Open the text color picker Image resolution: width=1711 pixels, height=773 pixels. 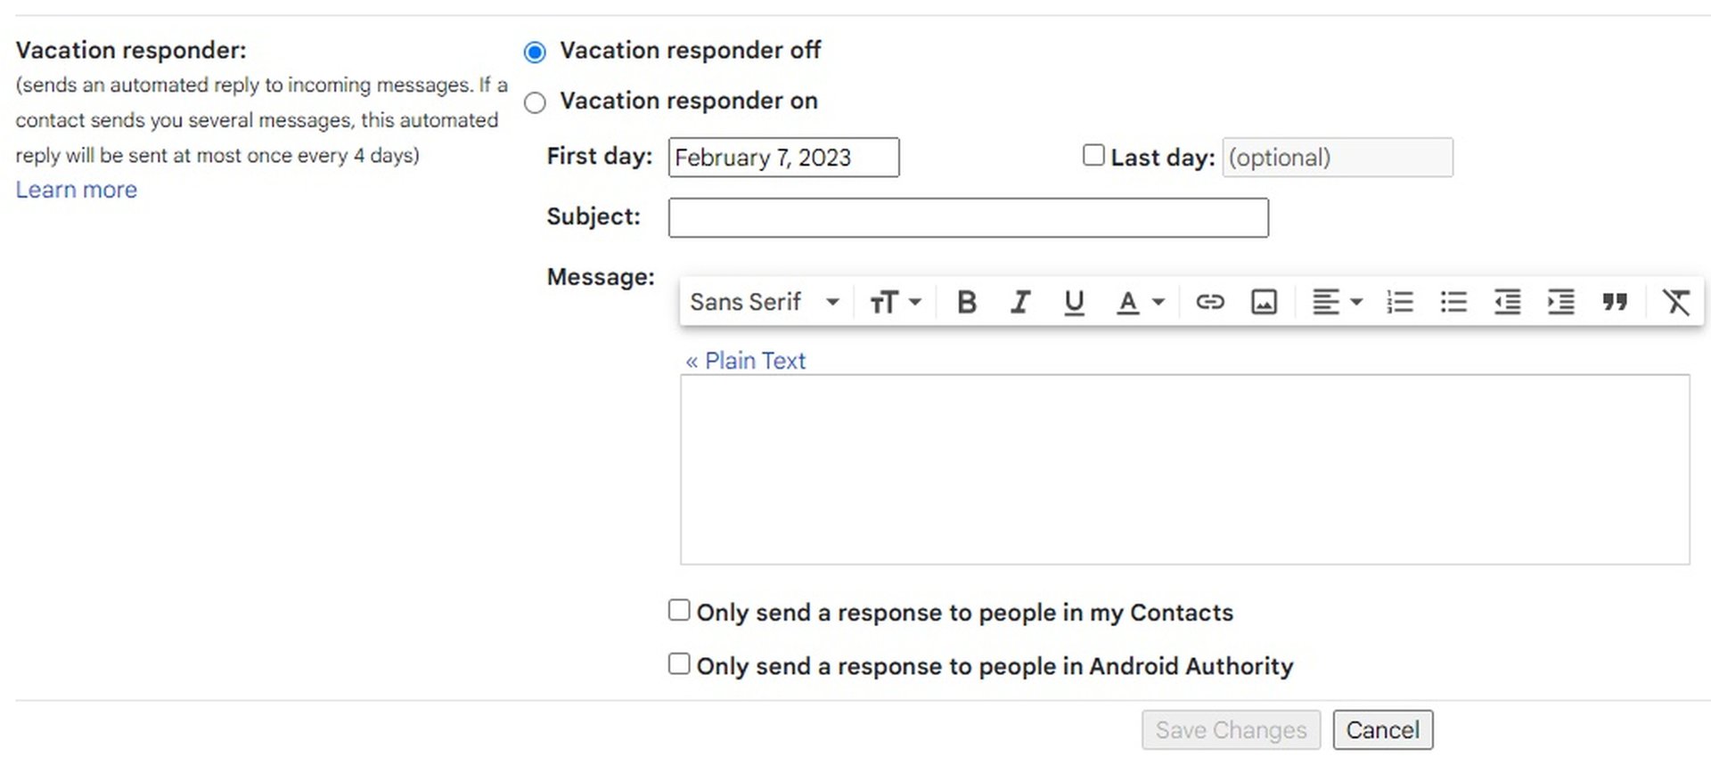click(1141, 303)
